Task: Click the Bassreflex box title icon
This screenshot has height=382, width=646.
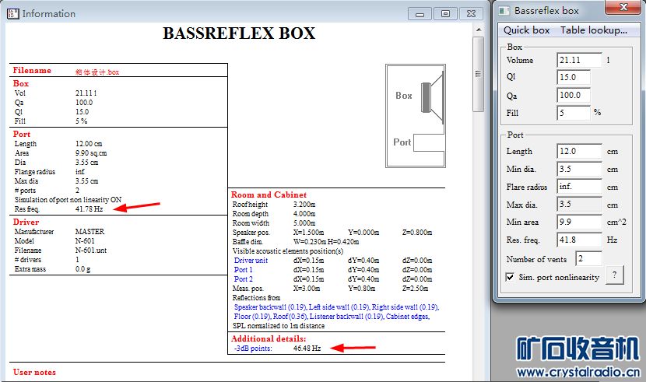Action: 504,11
